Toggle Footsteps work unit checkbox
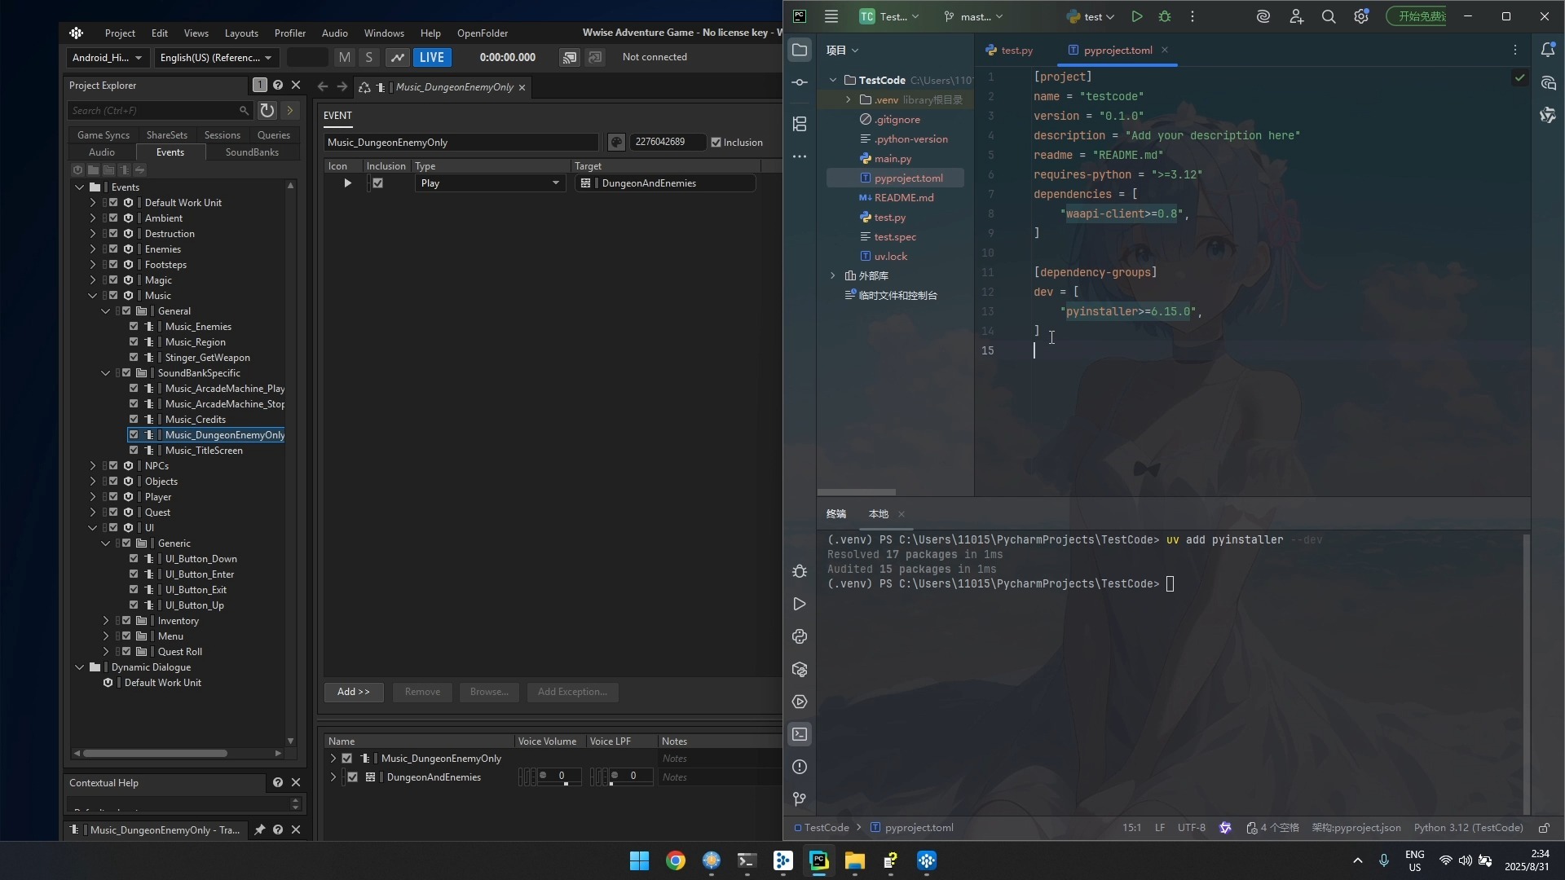 pos(113,264)
